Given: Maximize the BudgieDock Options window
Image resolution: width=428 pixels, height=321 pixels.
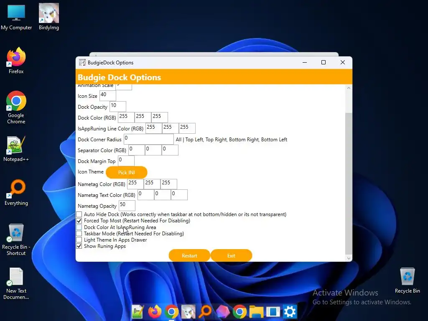Looking at the screenshot, I should point(324,63).
